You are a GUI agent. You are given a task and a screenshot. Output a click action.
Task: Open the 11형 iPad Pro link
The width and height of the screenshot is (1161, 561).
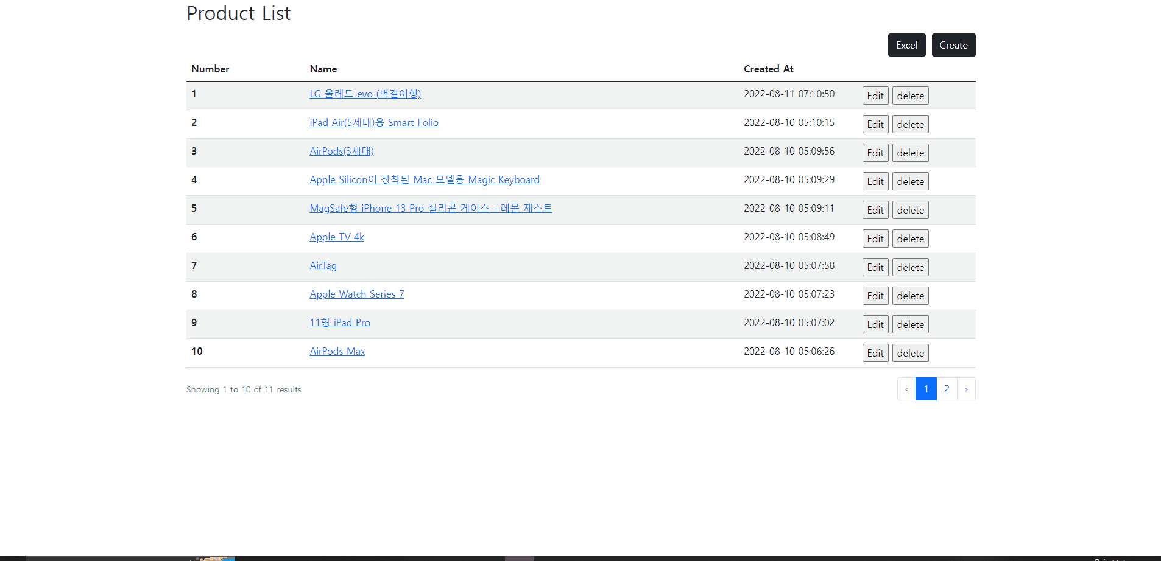340,322
